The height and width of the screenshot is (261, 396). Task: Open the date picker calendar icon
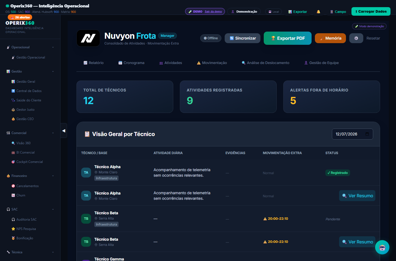pos(367,134)
